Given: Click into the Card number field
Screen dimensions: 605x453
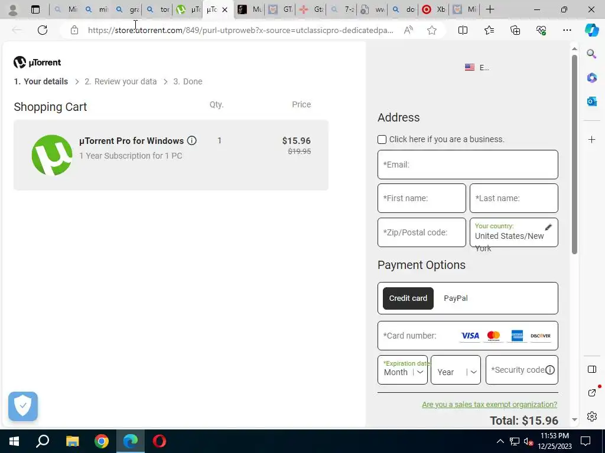Looking at the screenshot, I should [468, 336].
